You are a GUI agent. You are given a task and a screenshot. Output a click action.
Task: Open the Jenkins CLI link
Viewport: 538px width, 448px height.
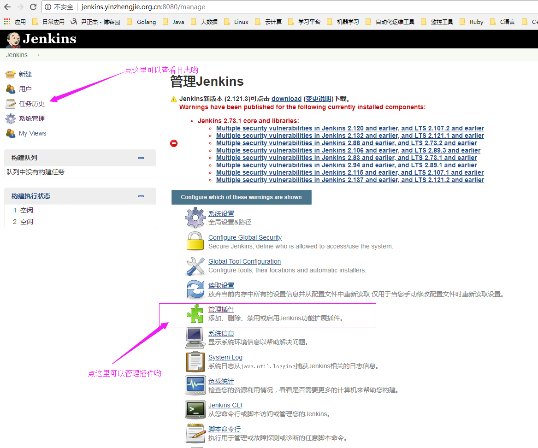225,406
